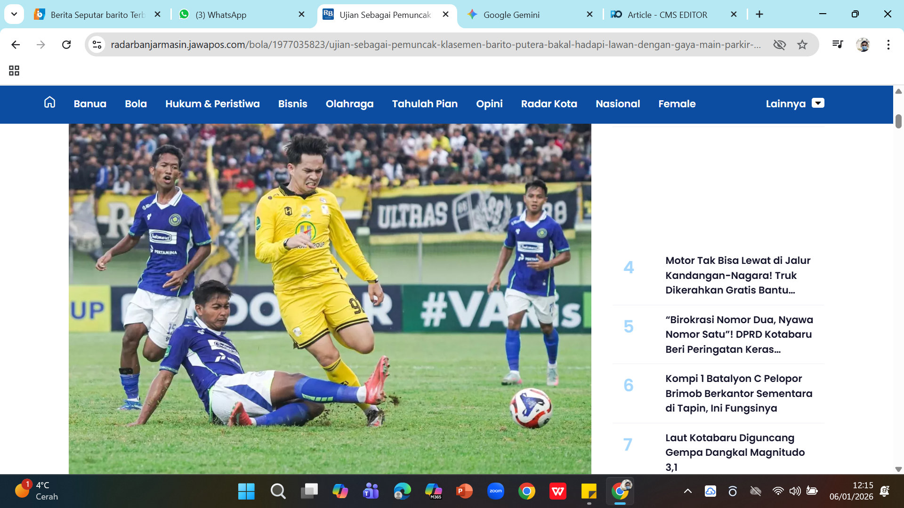Open the tab search chevron
The height and width of the screenshot is (508, 904).
(14, 14)
